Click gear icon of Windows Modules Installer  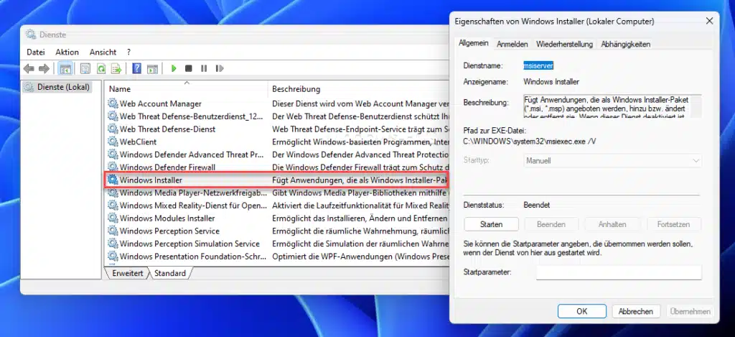coord(113,218)
